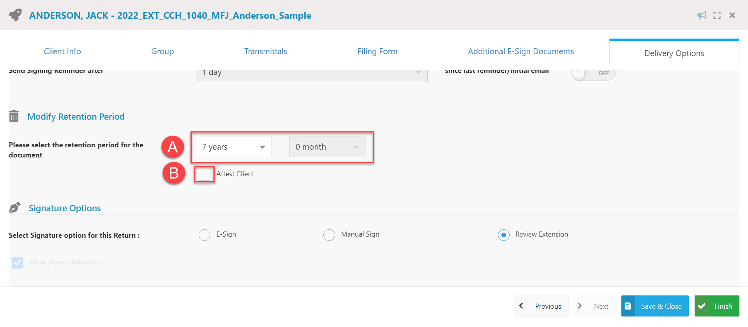This screenshot has height=327, width=748.
Task: Click the megaphone announcement icon
Action: point(702,15)
